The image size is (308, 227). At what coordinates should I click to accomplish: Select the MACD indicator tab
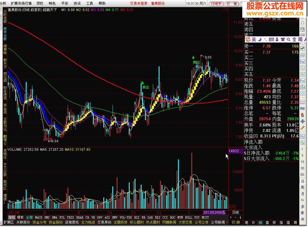[38, 217]
